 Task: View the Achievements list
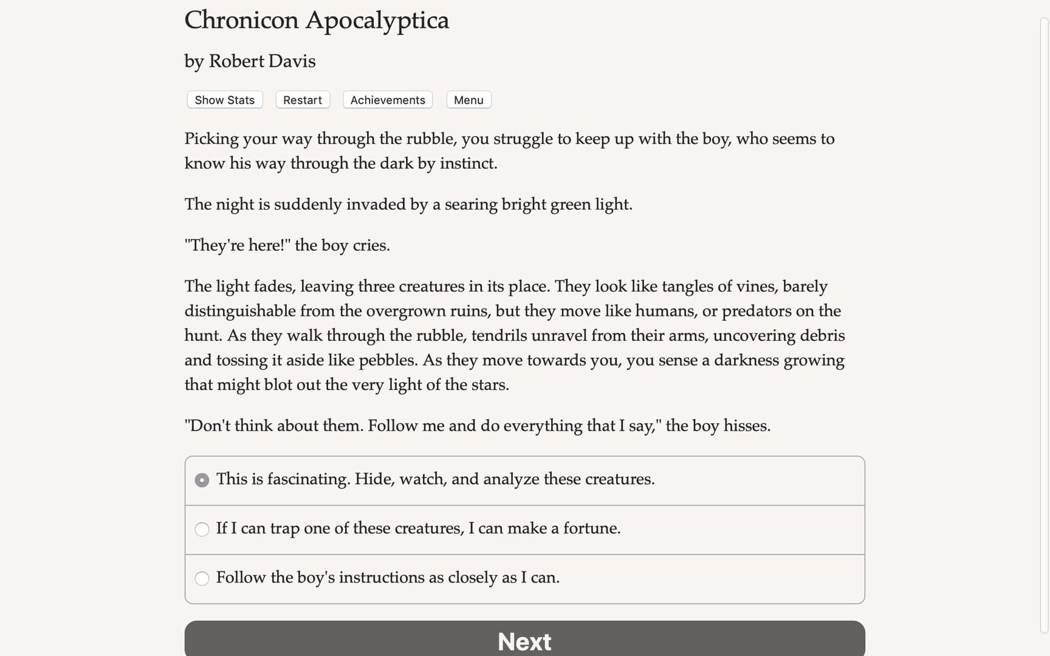coord(388,100)
